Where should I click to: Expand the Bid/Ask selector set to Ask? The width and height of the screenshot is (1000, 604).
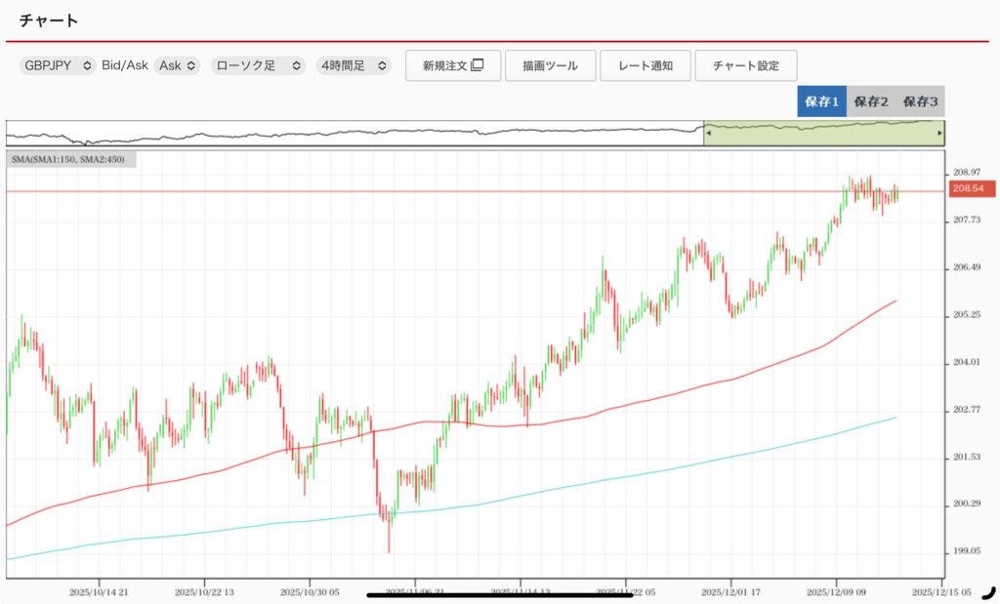(178, 65)
